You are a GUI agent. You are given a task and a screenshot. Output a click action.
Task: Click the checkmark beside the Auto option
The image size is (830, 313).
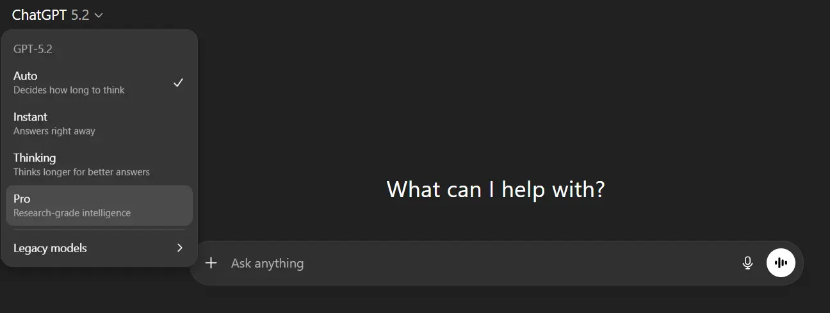click(179, 83)
